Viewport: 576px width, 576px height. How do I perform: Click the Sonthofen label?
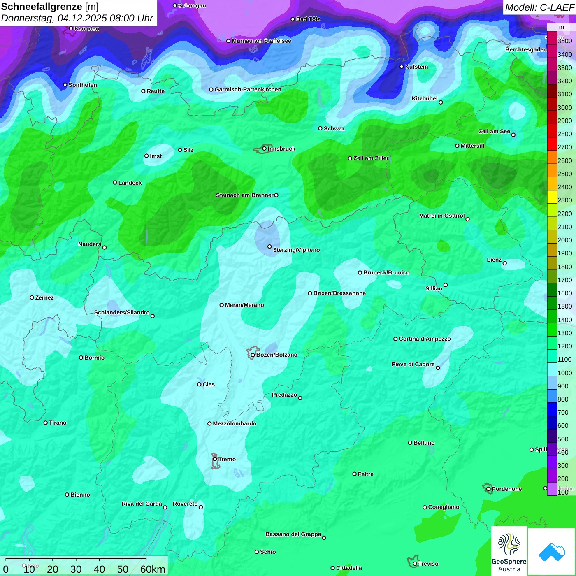tap(83, 85)
